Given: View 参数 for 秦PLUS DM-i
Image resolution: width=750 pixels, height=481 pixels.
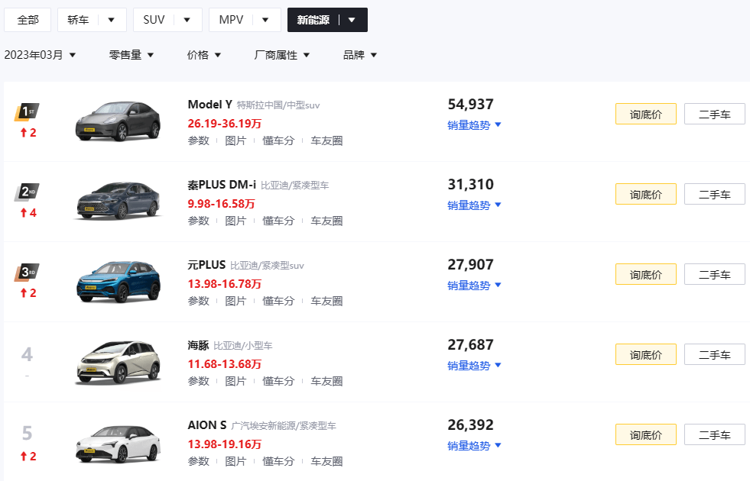Looking at the screenshot, I should pyautogui.click(x=199, y=221).
